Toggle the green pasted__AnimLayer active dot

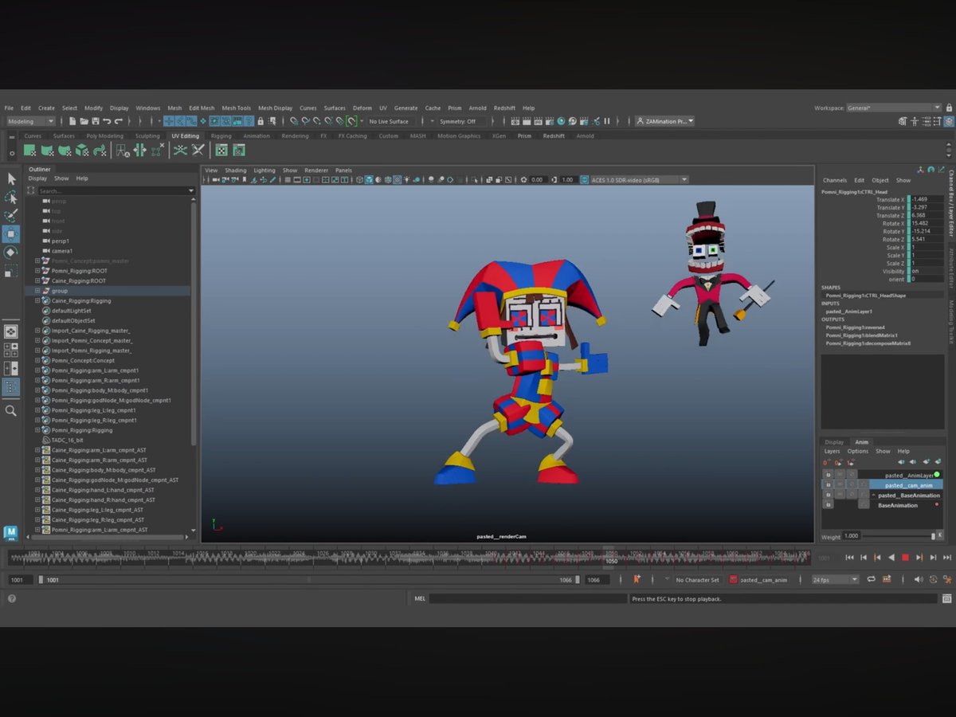coord(937,475)
